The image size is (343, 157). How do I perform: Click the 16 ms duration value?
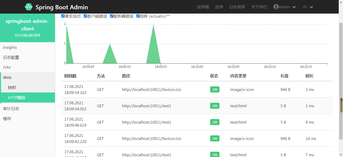tap(311, 138)
